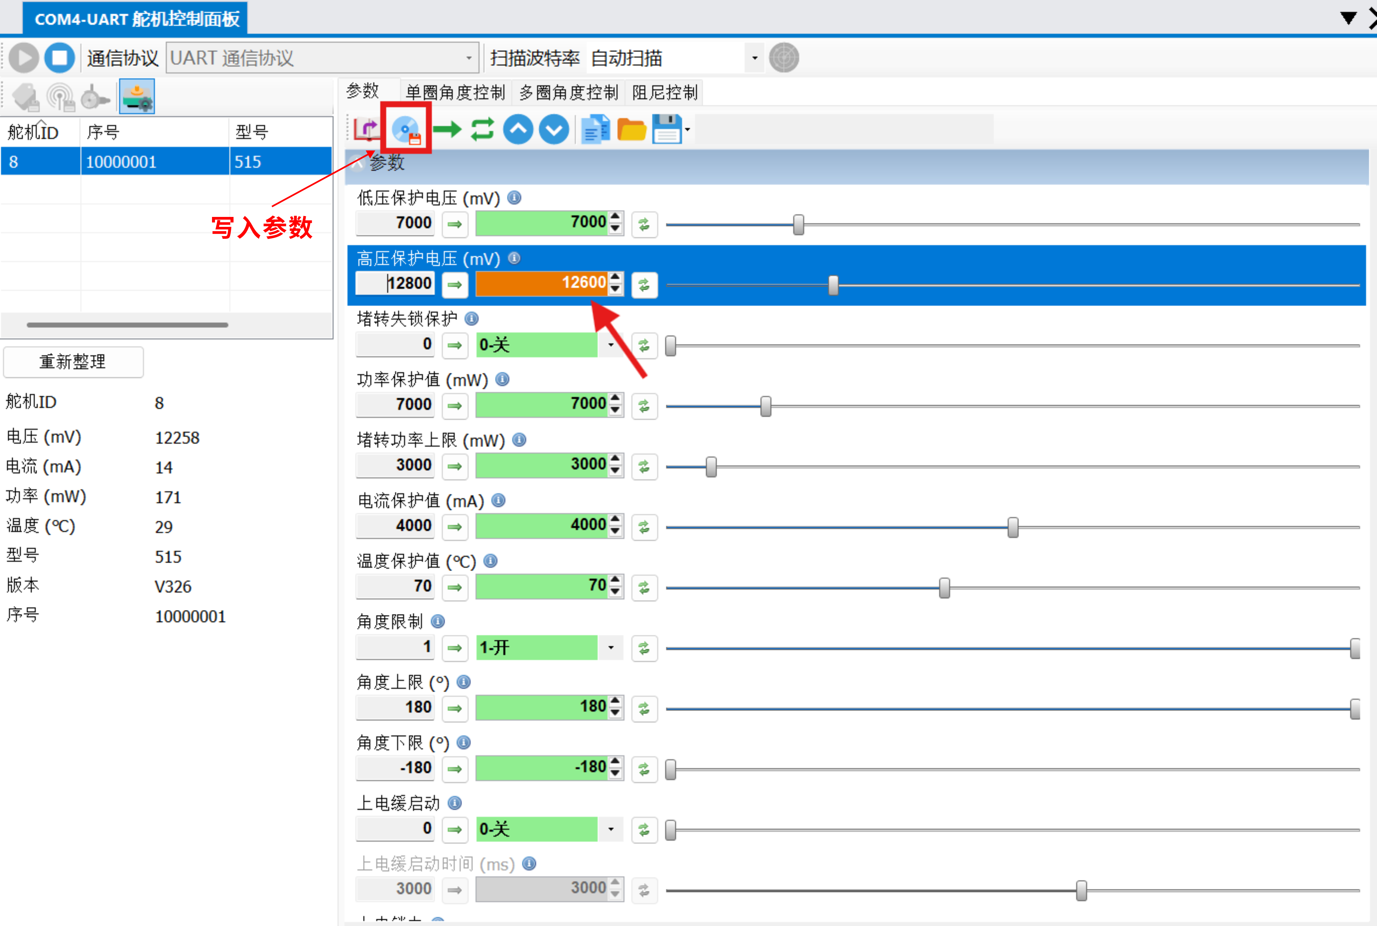Click the toolbar's blue up-arrow circle
Screen dimensions: 1377x926
pos(518,129)
